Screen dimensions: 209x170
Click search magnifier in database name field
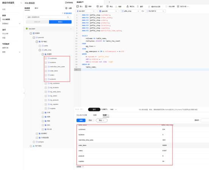[x=68, y=17]
